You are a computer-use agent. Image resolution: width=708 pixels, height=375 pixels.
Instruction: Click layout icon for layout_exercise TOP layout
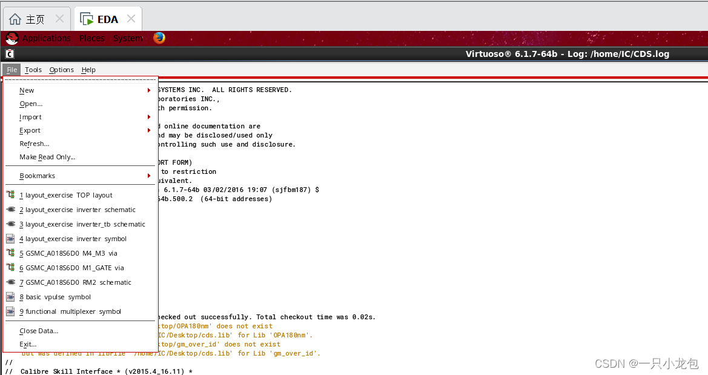click(x=10, y=194)
